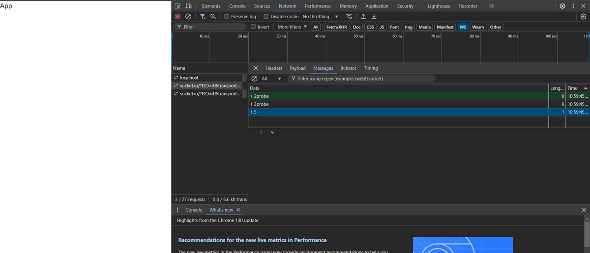Focus the messages regex filter field
Viewport: 590px width, 253px height.
(361, 79)
